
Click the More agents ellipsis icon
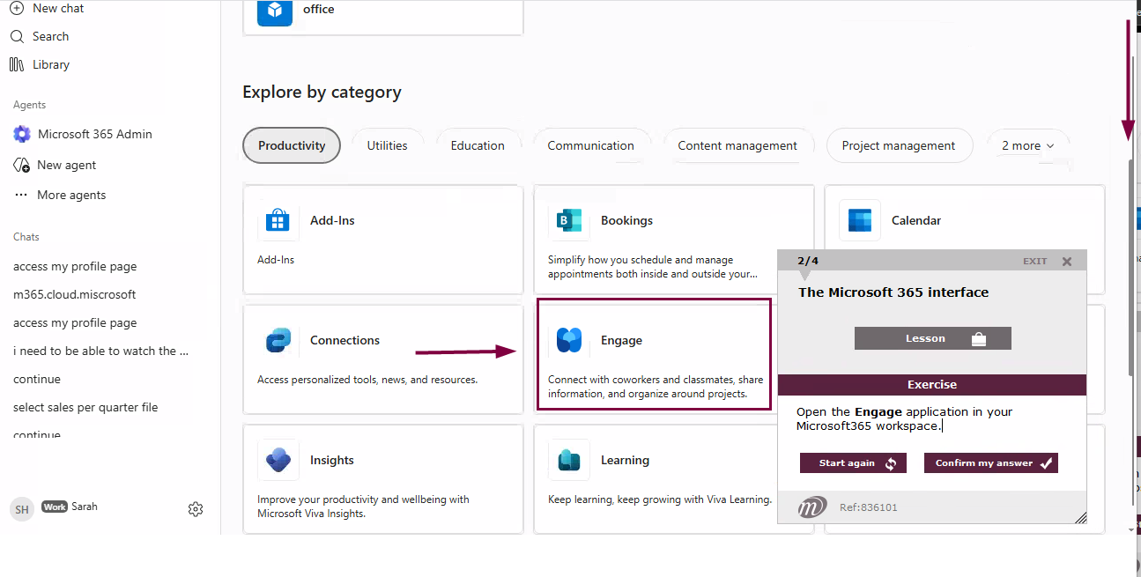(x=21, y=195)
